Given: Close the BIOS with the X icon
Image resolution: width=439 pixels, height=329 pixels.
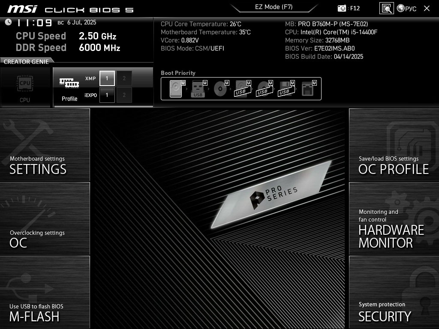Looking at the screenshot, I should pos(427,9).
